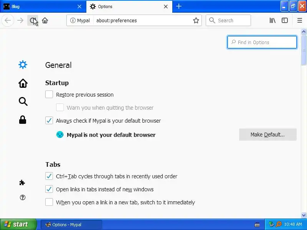Click the green network tray icon

271,224
